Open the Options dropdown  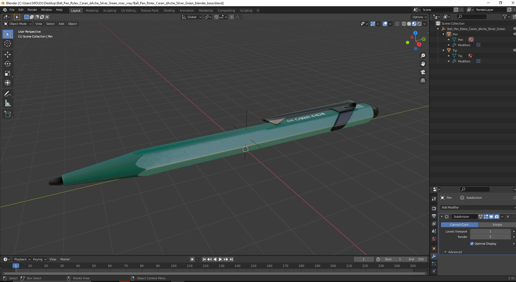coord(419,17)
